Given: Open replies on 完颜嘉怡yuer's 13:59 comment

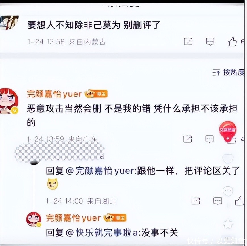Looking at the screenshot, I should coord(210,139).
